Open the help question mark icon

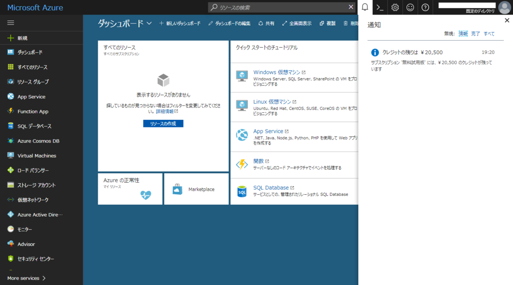coord(425,7)
